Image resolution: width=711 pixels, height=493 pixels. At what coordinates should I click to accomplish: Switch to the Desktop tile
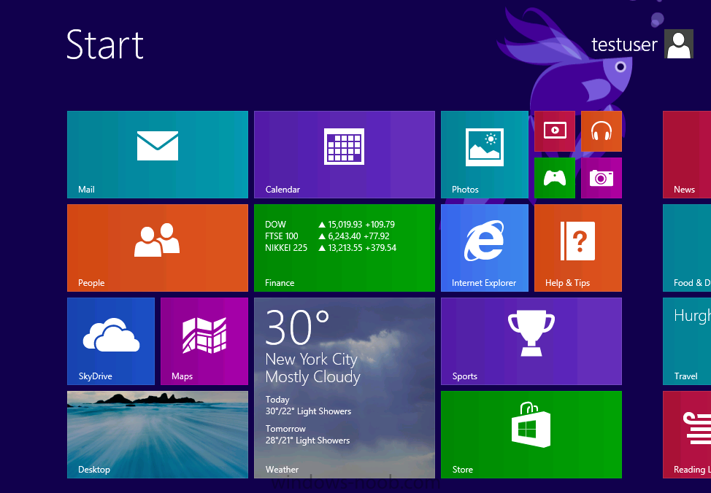click(x=158, y=435)
